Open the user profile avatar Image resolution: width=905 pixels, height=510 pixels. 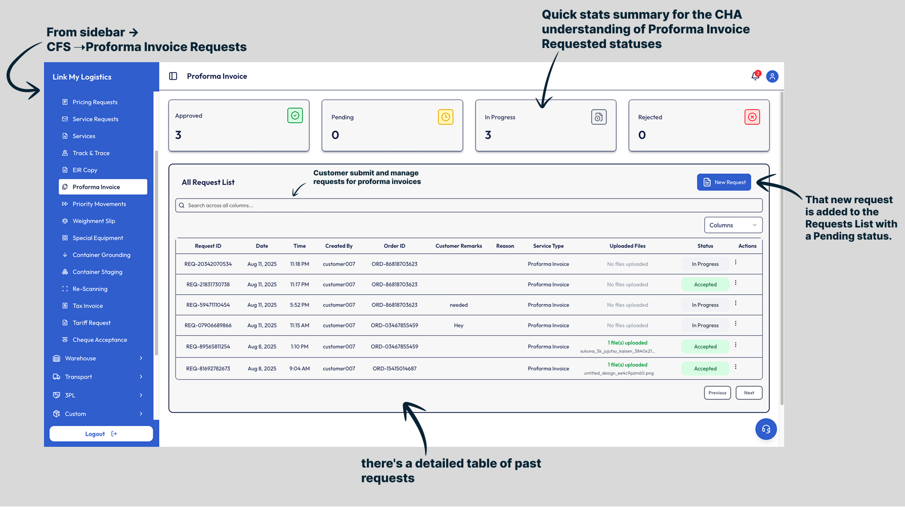click(x=772, y=76)
